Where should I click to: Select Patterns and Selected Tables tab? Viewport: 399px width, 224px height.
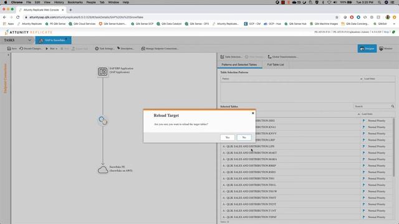[x=239, y=65]
